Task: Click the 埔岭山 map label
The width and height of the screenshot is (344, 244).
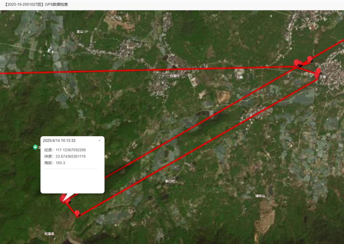Action: 260,196
